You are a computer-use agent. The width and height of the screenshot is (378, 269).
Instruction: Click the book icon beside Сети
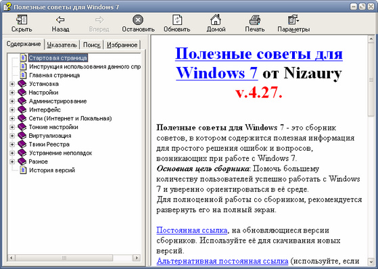pyautogui.click(x=22, y=118)
